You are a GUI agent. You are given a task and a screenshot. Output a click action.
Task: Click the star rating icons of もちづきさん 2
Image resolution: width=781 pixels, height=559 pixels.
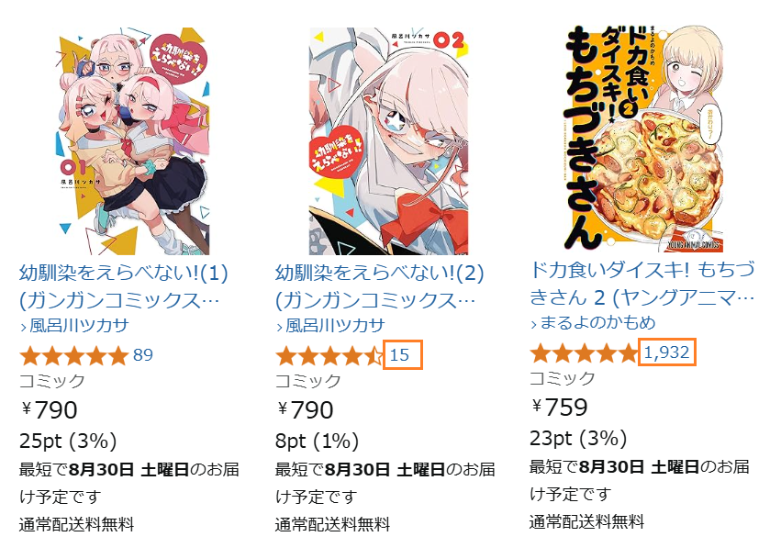[x=584, y=353]
